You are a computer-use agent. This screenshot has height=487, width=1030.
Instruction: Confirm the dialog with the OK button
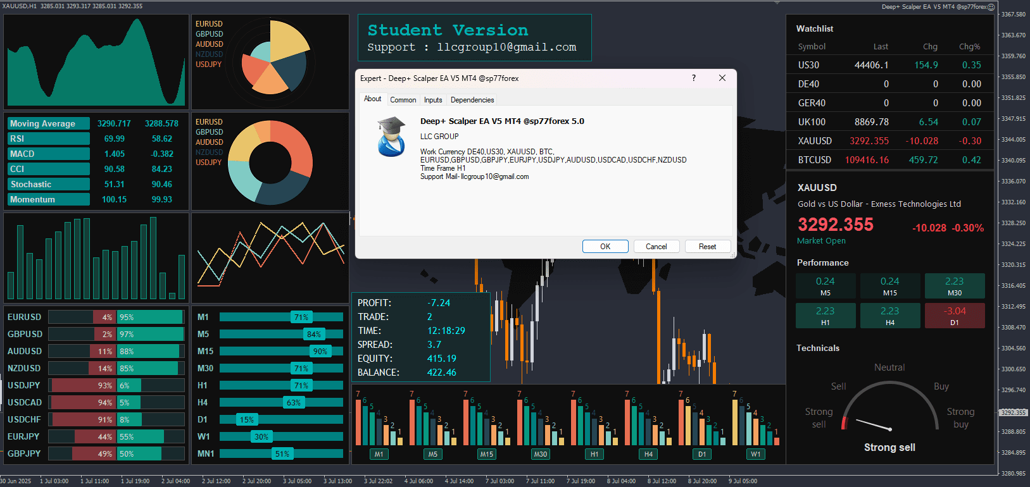pos(605,247)
